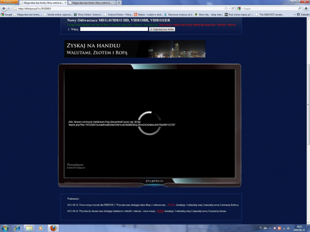310x232 pixels.
Task: Open the Science Fiction - Filmy bookmark
Action: (x=118, y=14)
